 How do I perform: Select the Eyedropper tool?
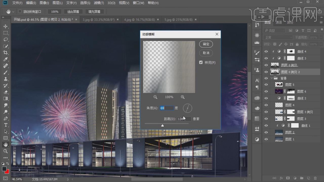pos(6,59)
